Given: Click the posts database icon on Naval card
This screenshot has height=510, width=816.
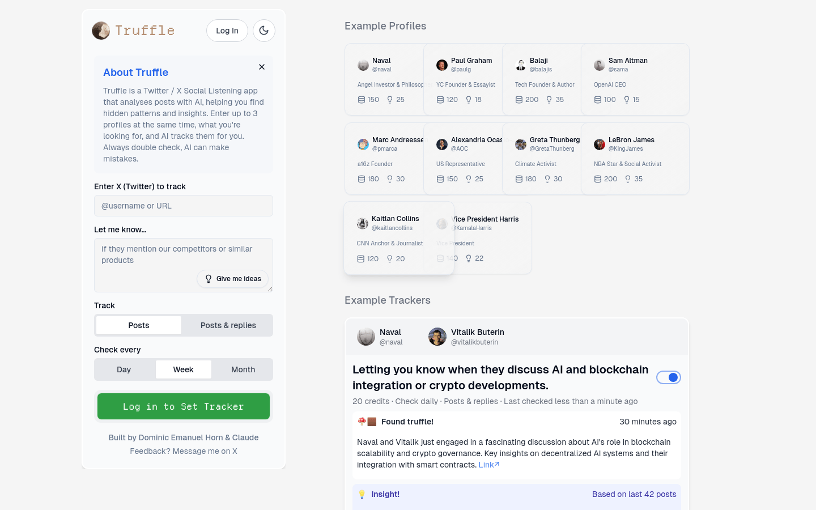Looking at the screenshot, I should click(x=362, y=100).
